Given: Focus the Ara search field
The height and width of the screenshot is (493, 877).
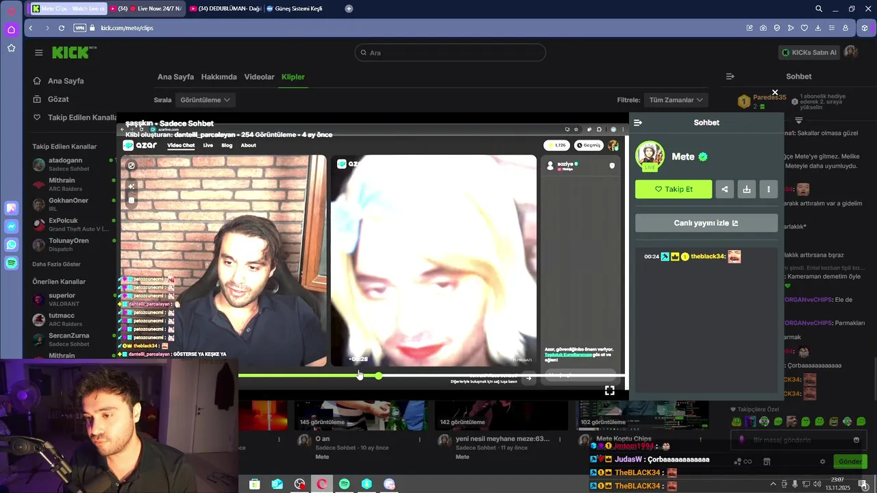Looking at the screenshot, I should 450,53.
